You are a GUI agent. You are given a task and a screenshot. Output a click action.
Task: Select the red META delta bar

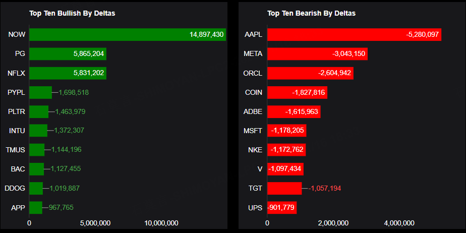317,54
